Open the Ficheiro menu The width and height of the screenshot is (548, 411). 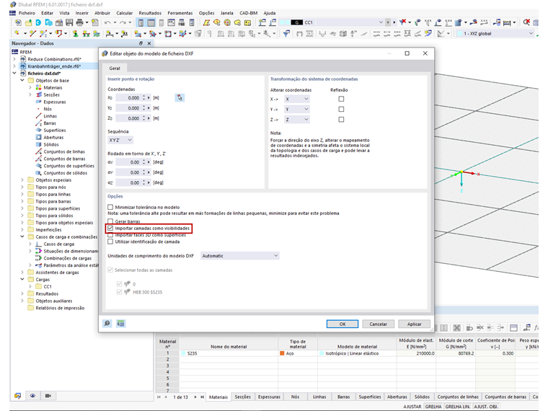coord(27,13)
